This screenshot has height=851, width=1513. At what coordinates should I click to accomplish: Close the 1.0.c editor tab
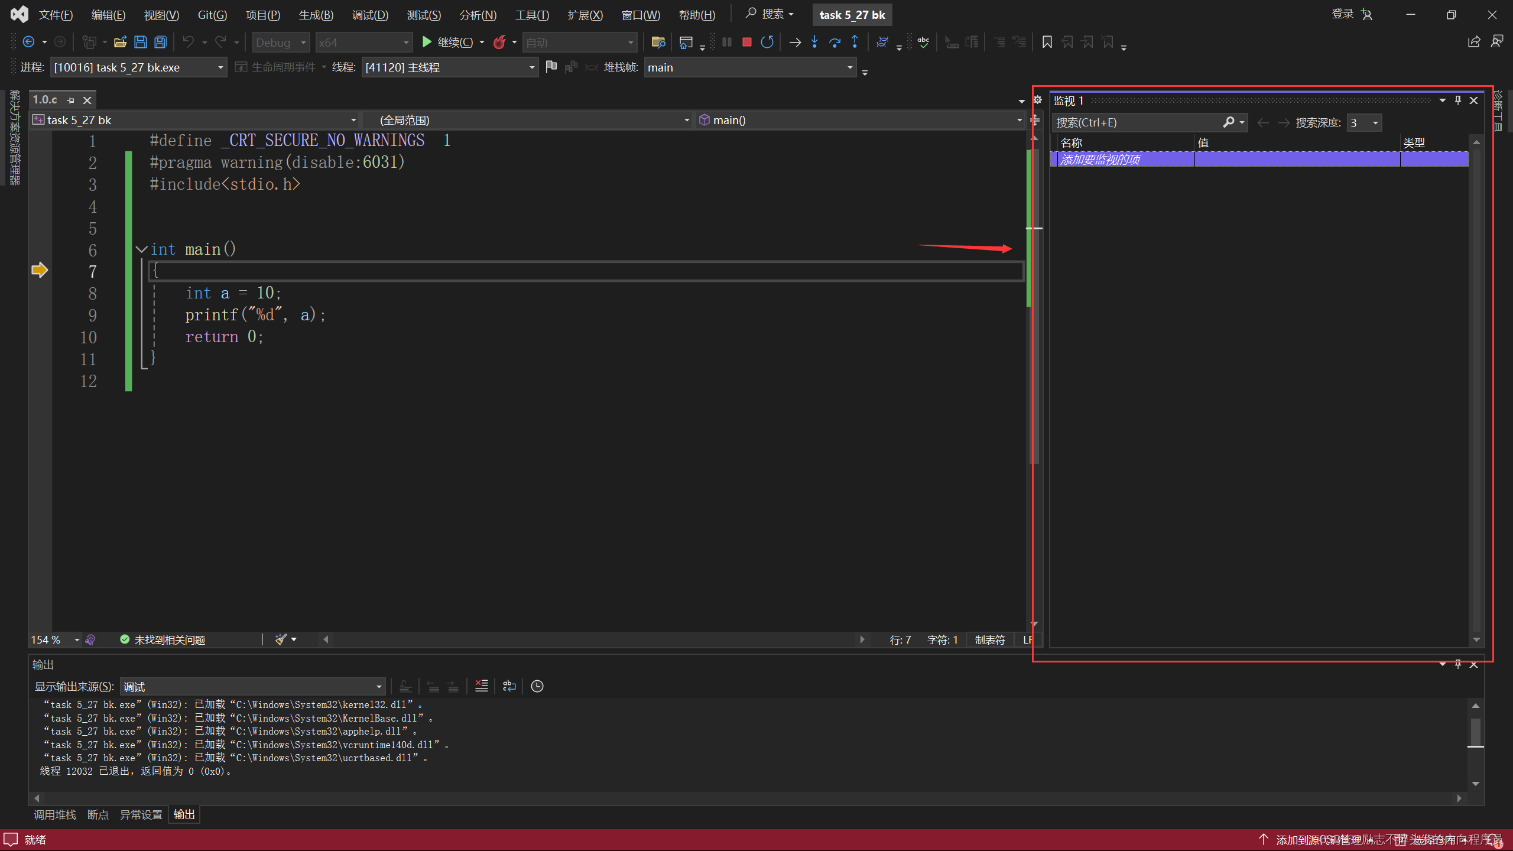(87, 100)
